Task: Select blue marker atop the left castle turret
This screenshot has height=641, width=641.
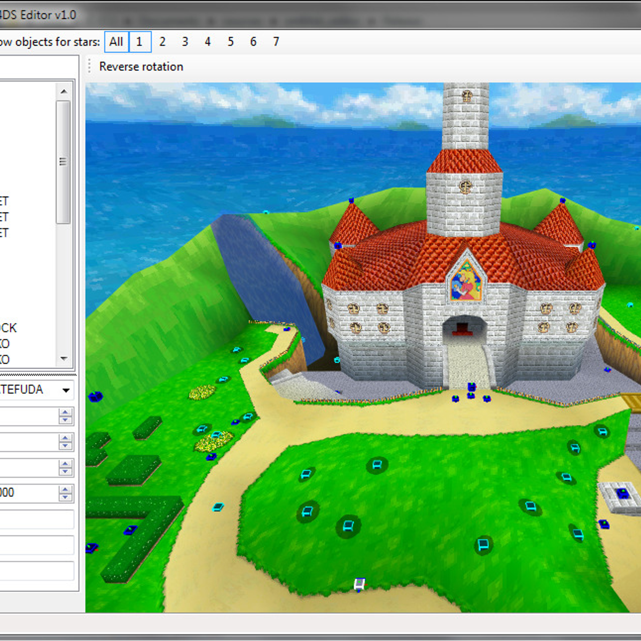Action: pos(351,201)
